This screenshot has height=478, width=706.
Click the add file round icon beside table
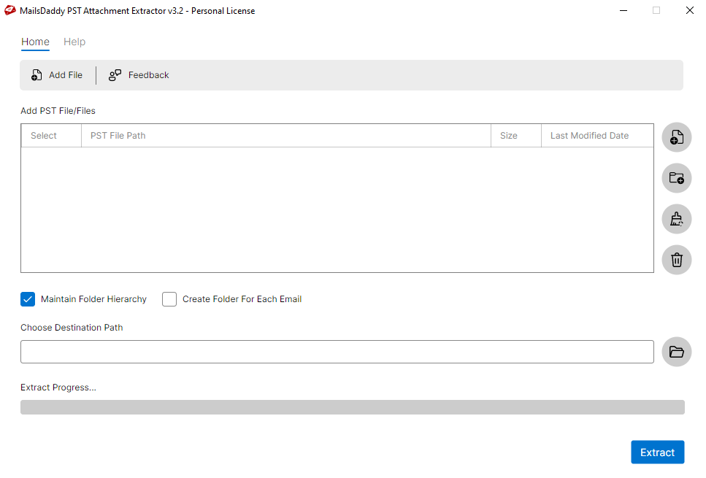coord(676,137)
